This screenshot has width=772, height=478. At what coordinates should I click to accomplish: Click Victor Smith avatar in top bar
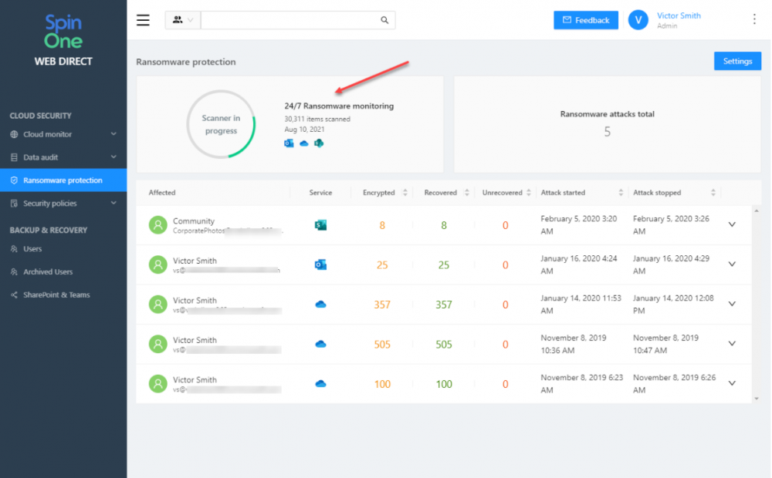(x=638, y=20)
